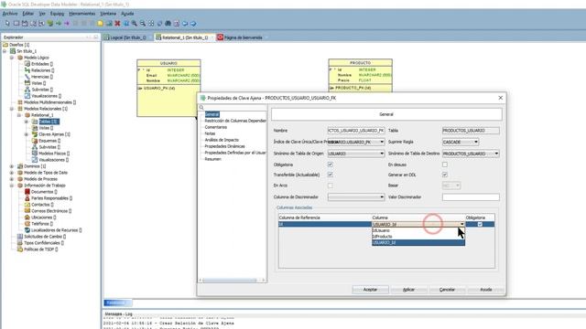The image size is (586, 329).
Task: Expand the Dominios tree node
Action: (12, 166)
